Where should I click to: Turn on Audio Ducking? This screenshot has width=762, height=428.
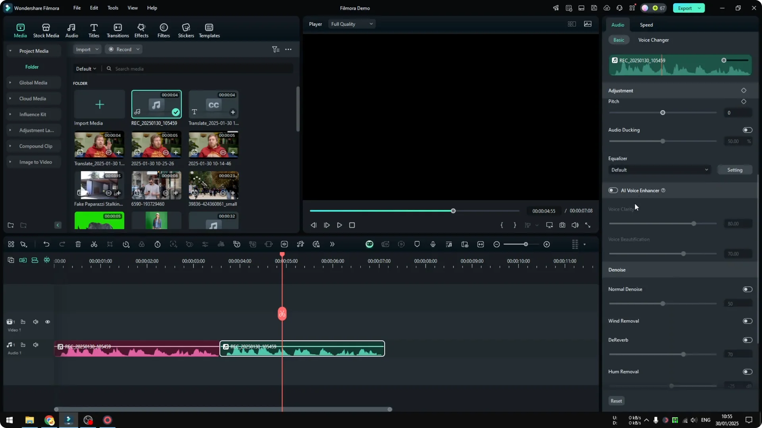click(747, 130)
